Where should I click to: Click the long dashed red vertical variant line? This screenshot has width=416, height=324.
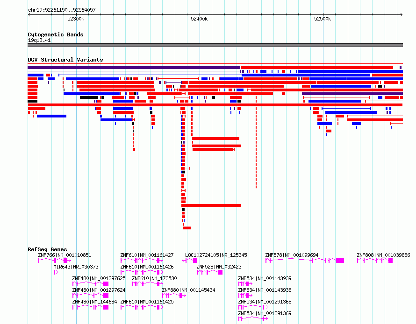coord(256,142)
